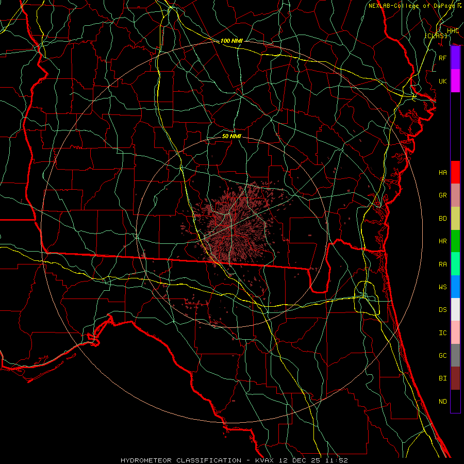This screenshot has height=464, width=464.
Task: Click the "BD" legend label
Action: (442, 219)
